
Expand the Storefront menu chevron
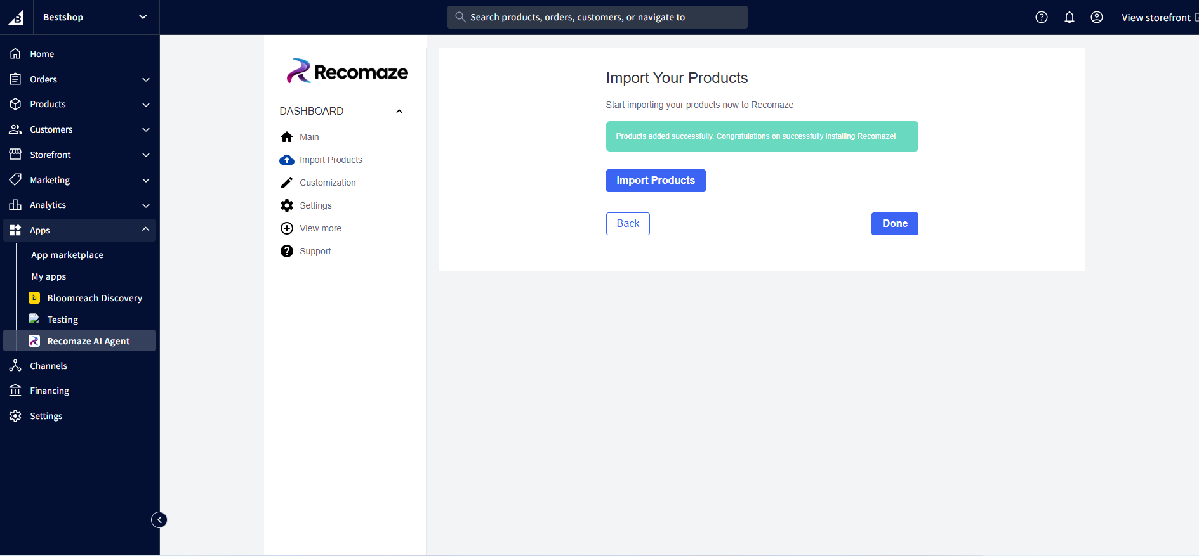[x=146, y=155]
